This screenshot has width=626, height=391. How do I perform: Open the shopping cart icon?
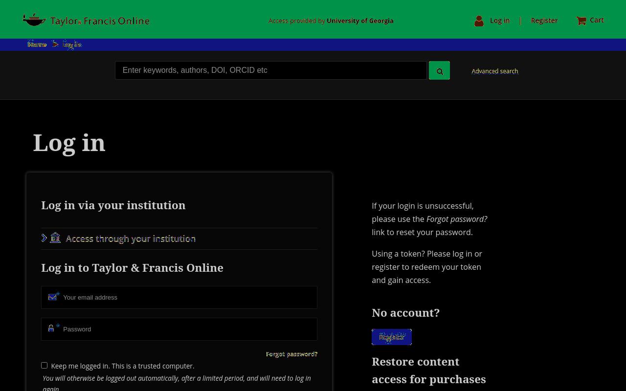click(x=581, y=21)
